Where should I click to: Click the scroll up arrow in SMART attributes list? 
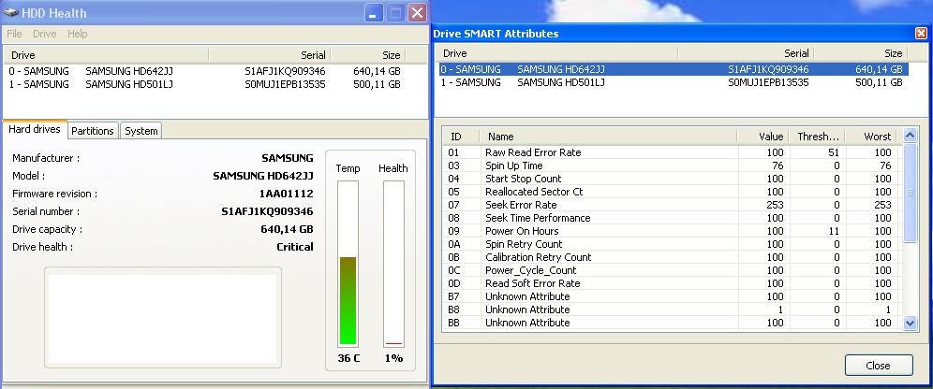pos(910,136)
